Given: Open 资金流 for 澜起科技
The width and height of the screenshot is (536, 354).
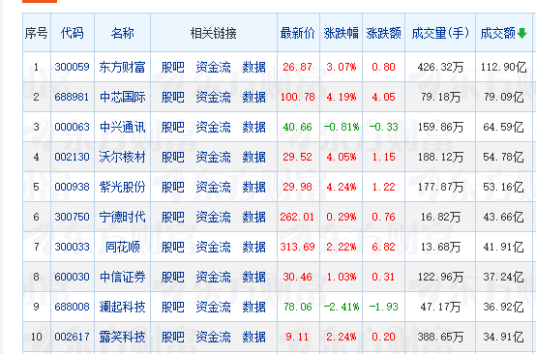Looking at the screenshot, I should pos(213,307).
